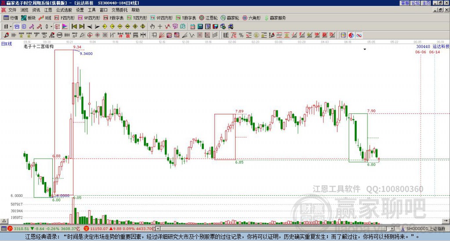Image resolution: width=450 pixels, height=241 pixels.
Task: Jump to first bar with green skip-back arrow
Action: (74, 27)
